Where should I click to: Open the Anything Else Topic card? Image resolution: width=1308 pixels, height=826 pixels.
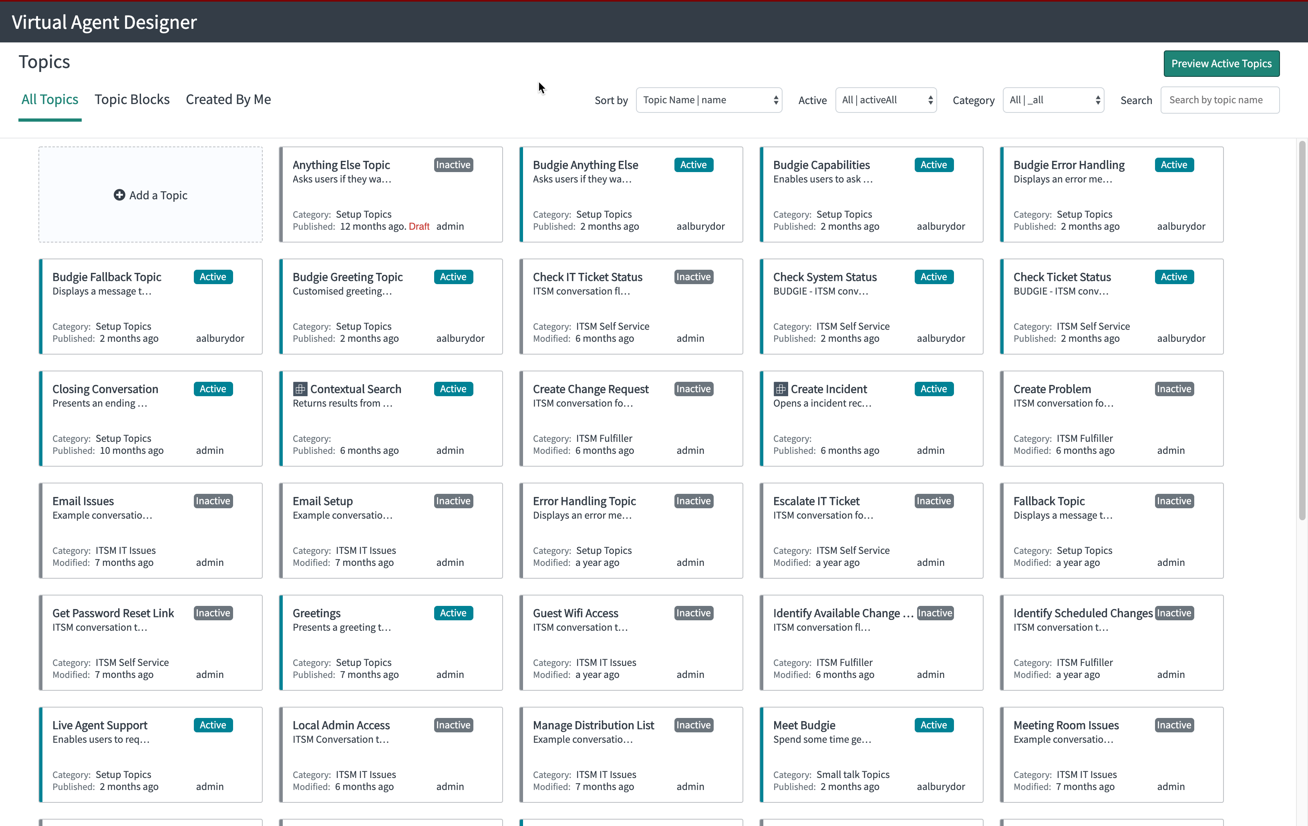[390, 195]
